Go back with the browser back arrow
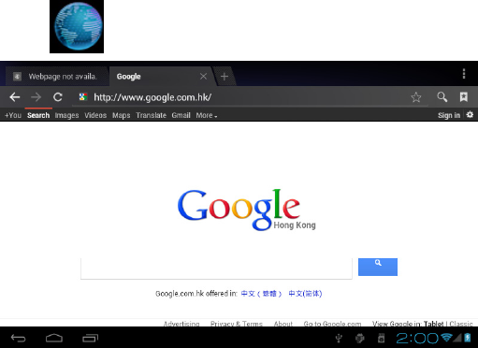 pos(15,97)
